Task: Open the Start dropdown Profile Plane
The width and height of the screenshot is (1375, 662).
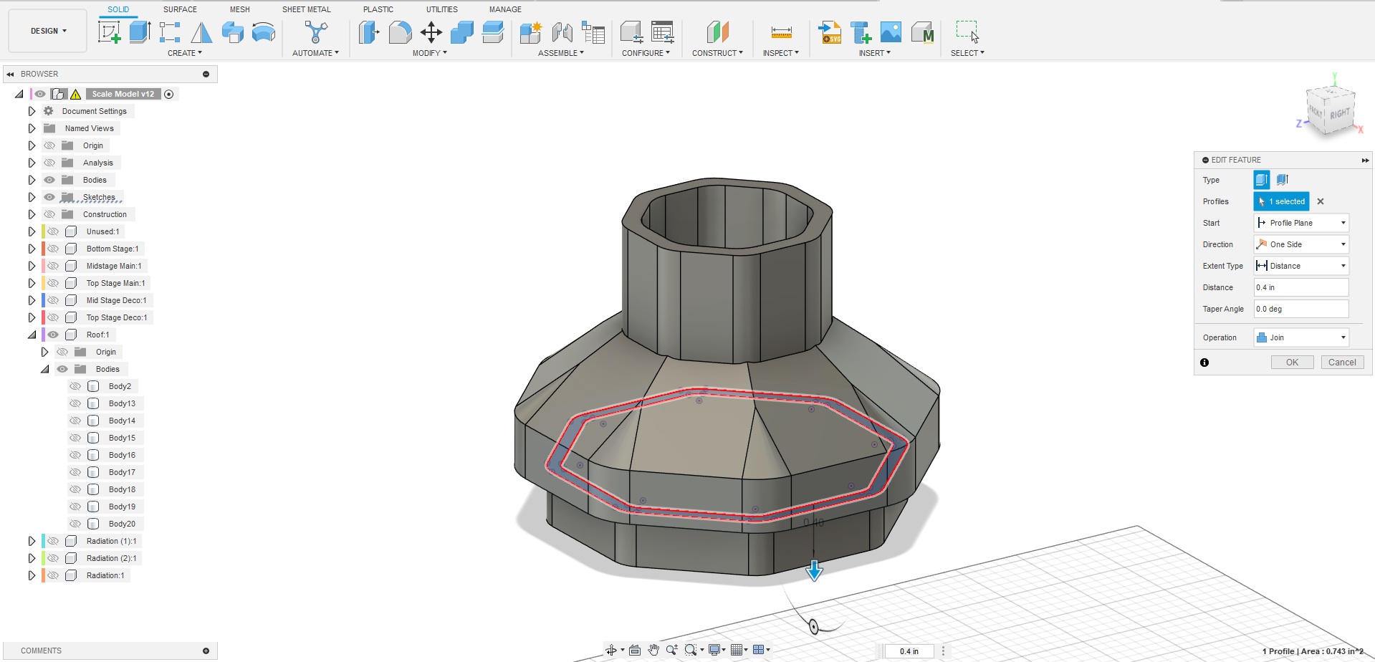Action: click(1301, 223)
